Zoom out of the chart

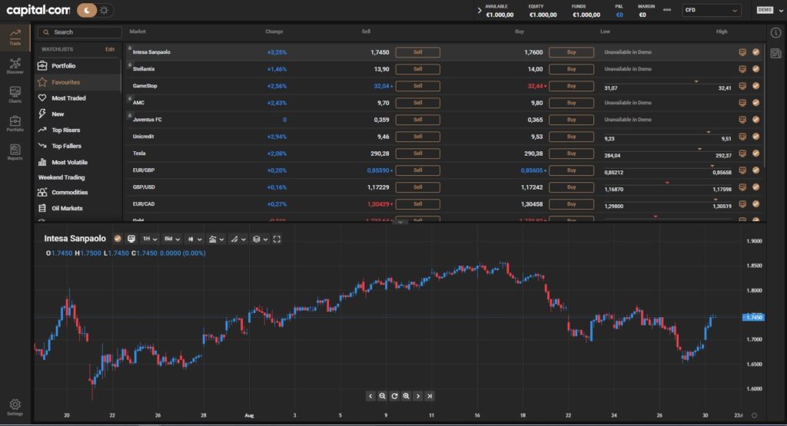point(383,396)
